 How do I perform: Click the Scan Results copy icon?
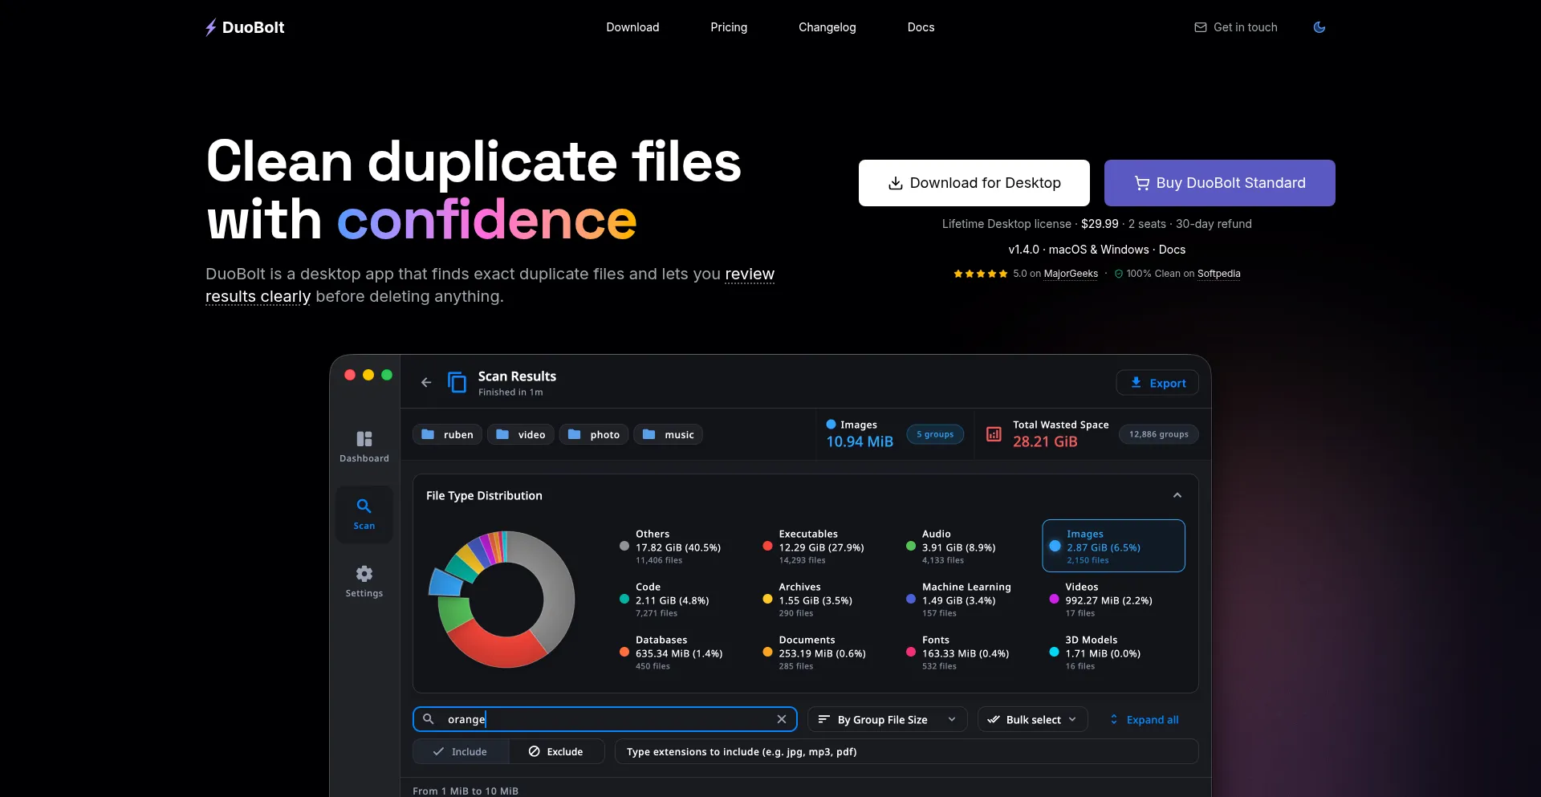pos(457,383)
